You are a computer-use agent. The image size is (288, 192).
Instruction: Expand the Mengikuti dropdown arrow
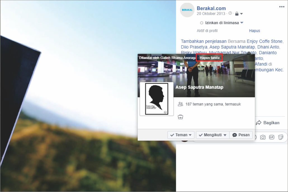click(x=226, y=135)
